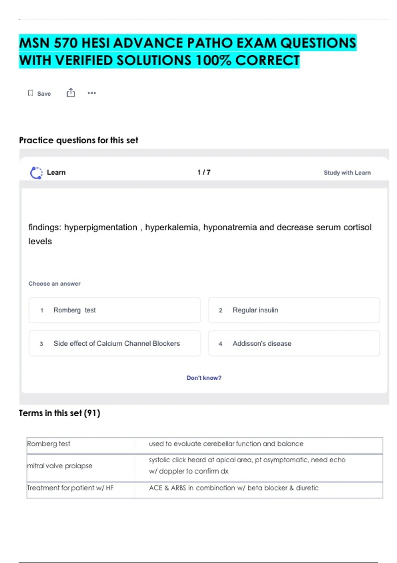Open the three-dots more options menu
Image resolution: width=397 pixels, height=563 pixels.
tap(92, 93)
